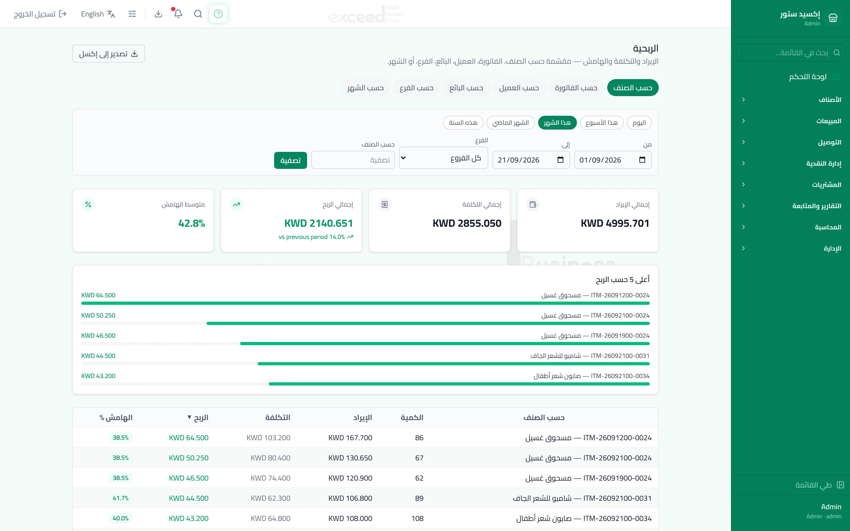Choose هذا الشهر date range chip
850x531 pixels.
pos(557,123)
